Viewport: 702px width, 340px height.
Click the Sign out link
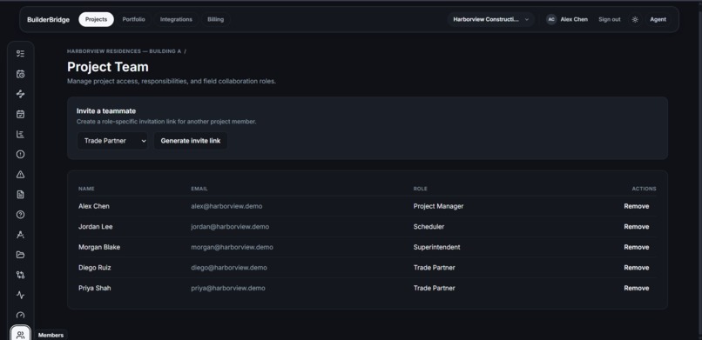click(x=610, y=19)
